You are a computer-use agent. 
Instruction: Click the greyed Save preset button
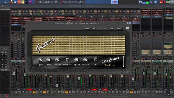(x=99, y=28)
